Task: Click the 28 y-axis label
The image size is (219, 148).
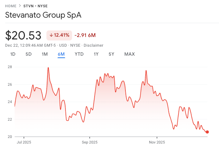Action: click(x=10, y=67)
